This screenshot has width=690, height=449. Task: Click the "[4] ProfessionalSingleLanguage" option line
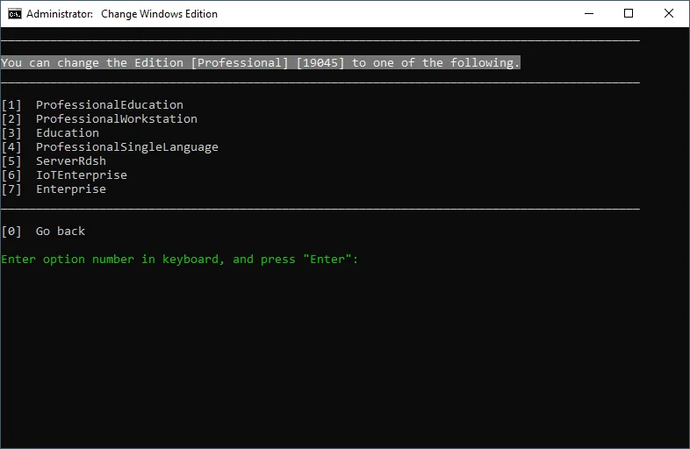pos(110,147)
